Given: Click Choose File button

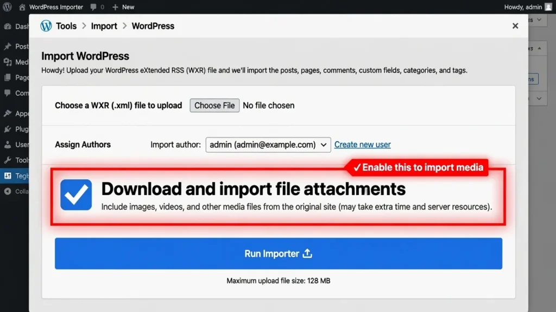Looking at the screenshot, I should (x=214, y=106).
